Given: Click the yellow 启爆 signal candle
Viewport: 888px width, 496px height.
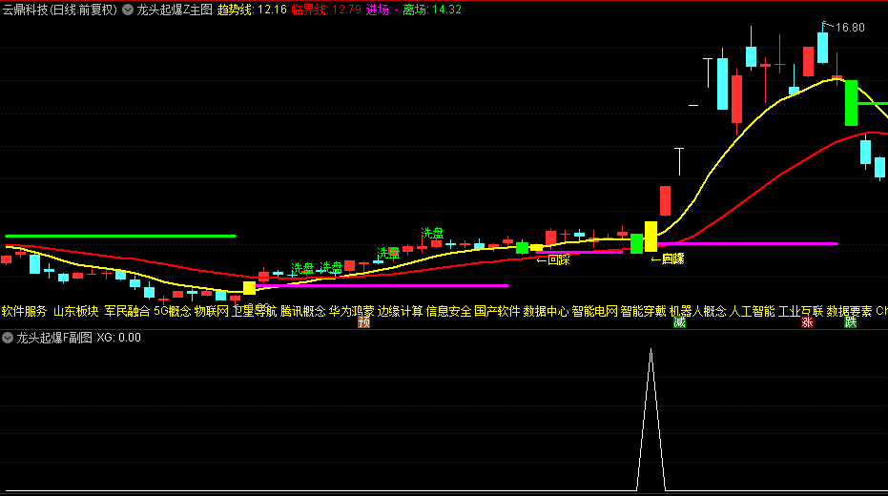Looking at the screenshot, I should pos(651,237).
